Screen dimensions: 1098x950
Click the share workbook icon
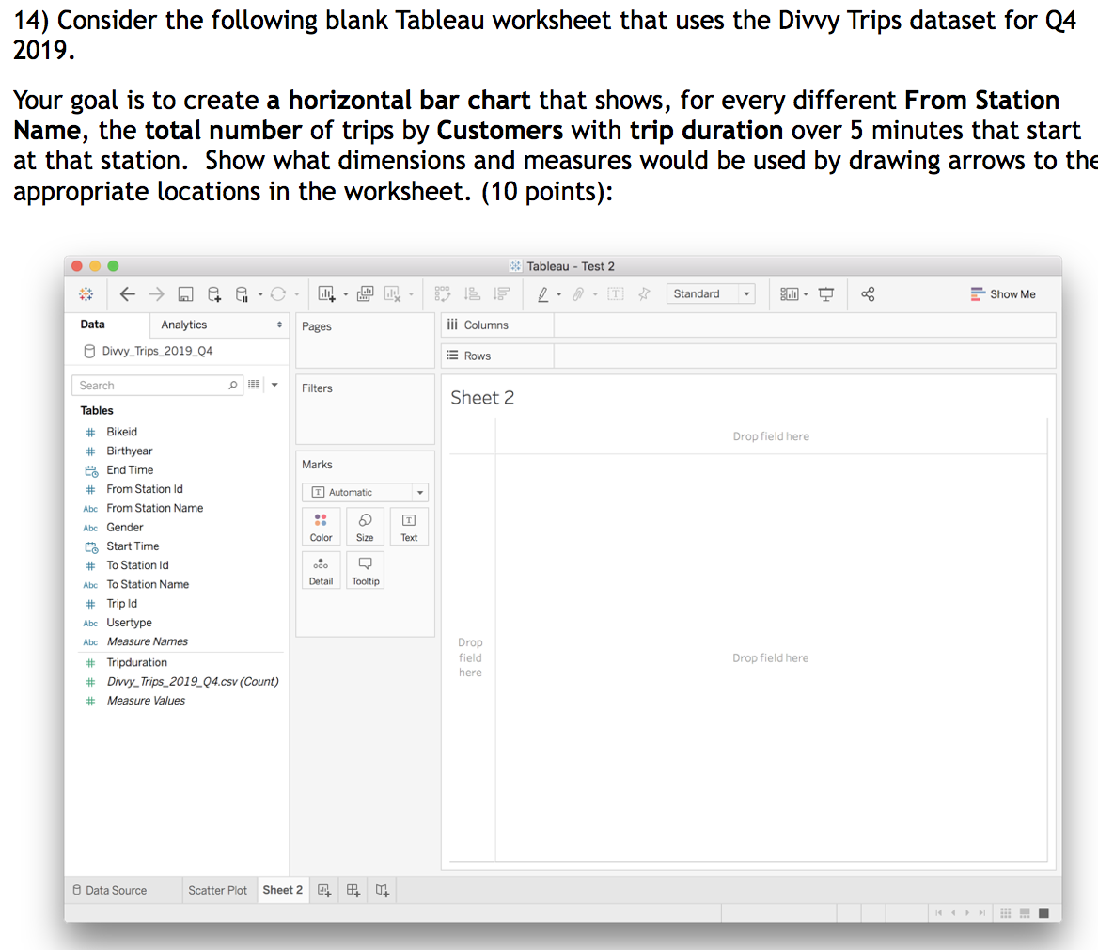coord(867,293)
